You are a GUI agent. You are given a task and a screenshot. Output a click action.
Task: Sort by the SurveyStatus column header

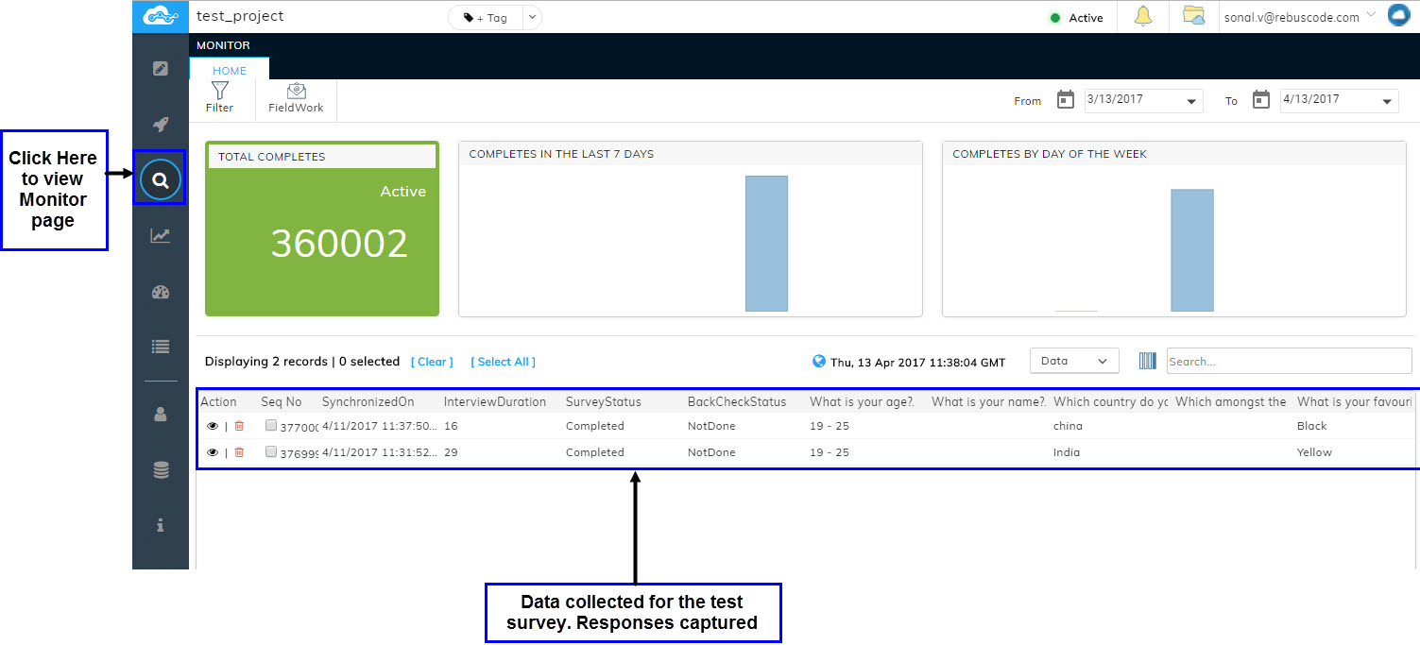pyautogui.click(x=604, y=402)
